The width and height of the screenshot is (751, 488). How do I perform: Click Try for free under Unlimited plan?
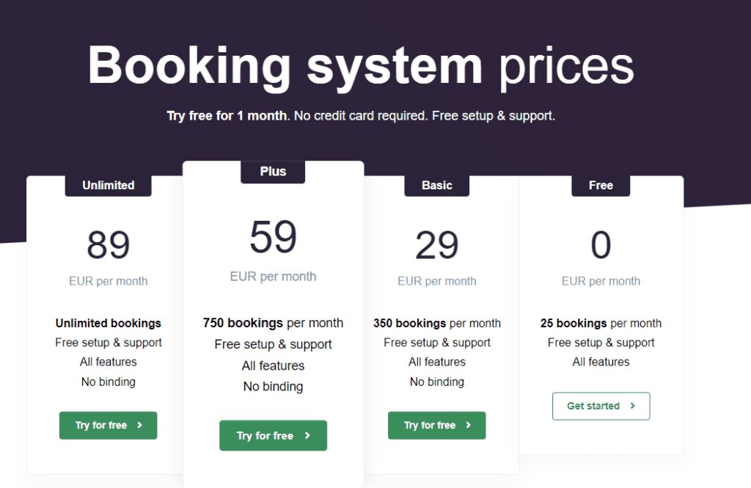pyautogui.click(x=109, y=425)
